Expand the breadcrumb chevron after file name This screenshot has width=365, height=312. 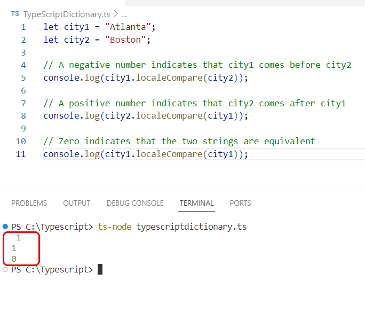click(x=116, y=14)
